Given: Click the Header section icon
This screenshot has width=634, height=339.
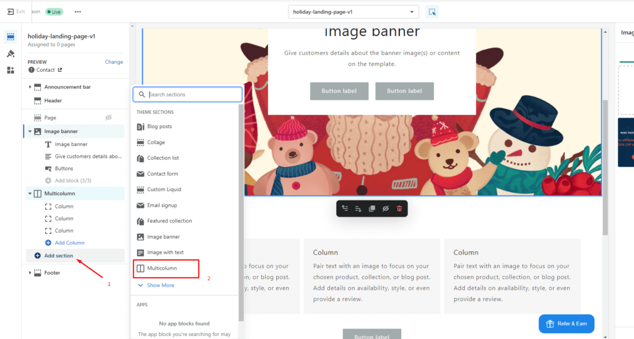Looking at the screenshot, I should [38, 101].
